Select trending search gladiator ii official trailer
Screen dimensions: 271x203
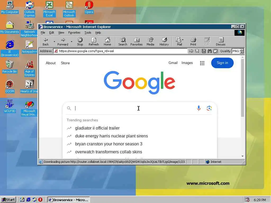click(139, 128)
